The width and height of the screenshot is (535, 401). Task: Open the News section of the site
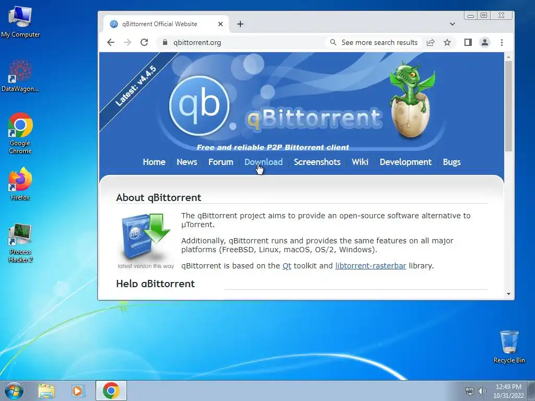click(187, 162)
